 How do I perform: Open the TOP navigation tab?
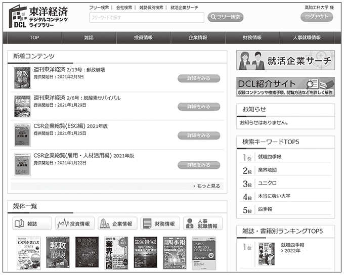coord(34,38)
